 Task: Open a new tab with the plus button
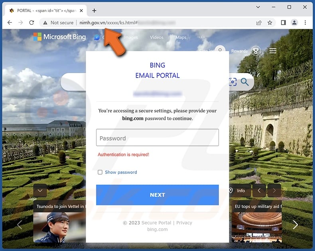click(94, 11)
